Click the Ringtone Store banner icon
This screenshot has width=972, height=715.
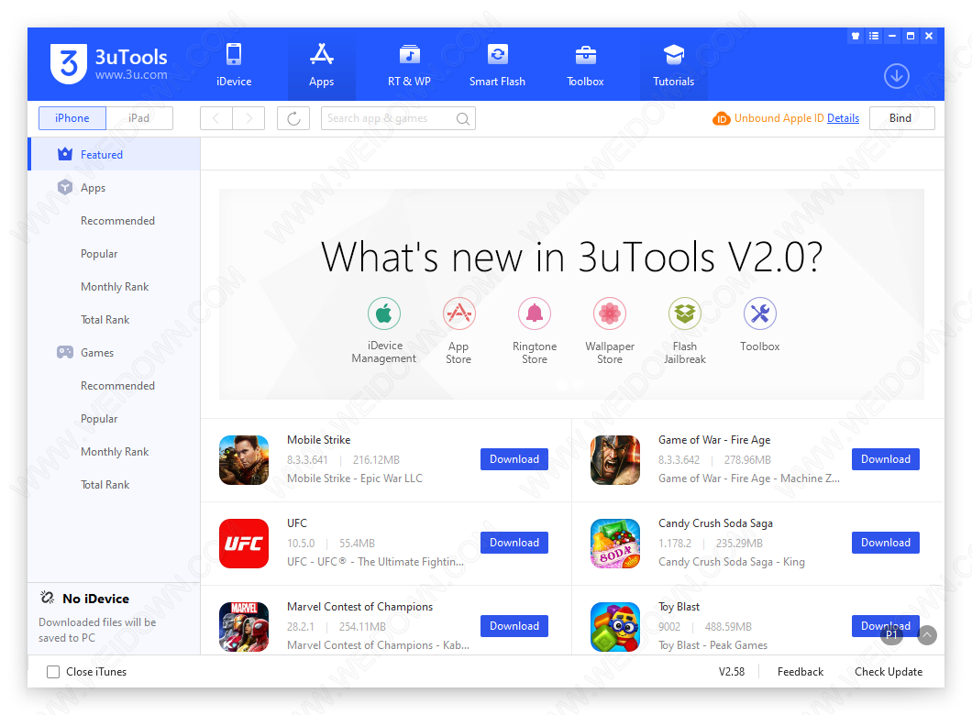(535, 313)
